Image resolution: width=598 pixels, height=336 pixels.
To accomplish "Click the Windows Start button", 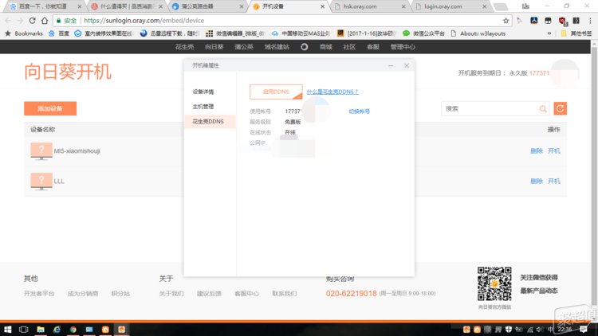I will (x=8, y=329).
